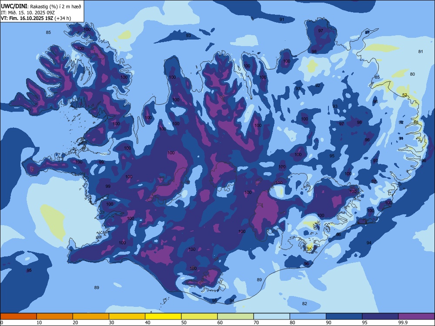Click the '55' humidity value on yellow spot

pos(310,249)
